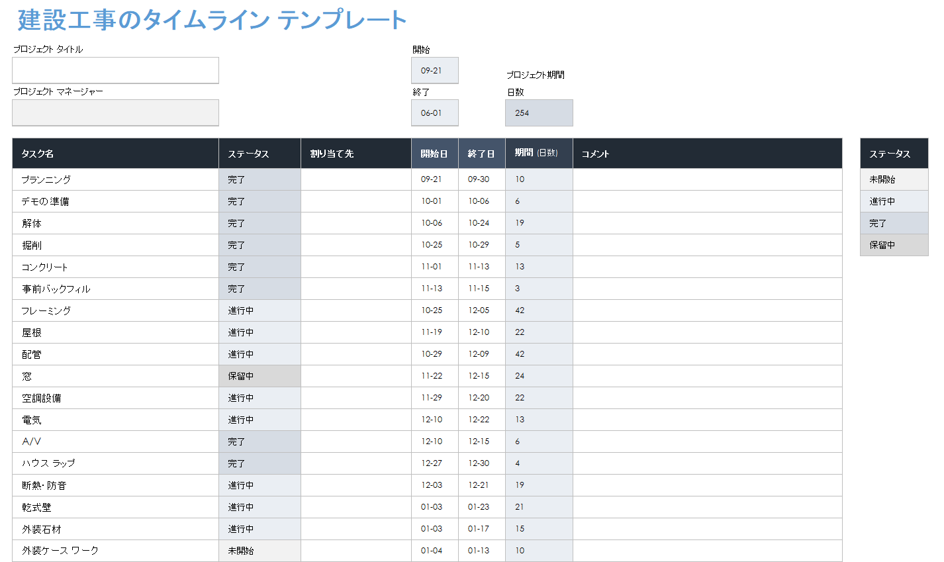The height and width of the screenshot is (562, 944).
Task: Click the 完了 status of the A/V row
Action: point(260,442)
